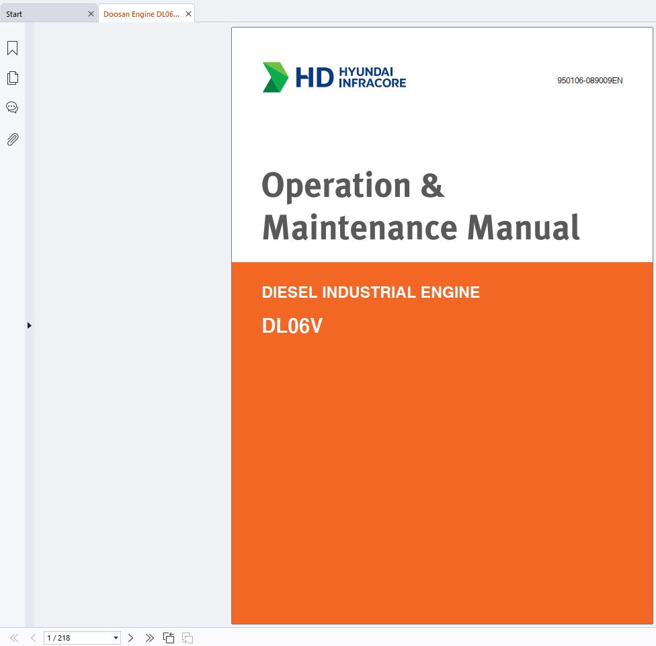Viewport: 656px width, 646px height.
Task: Jump to the last page
Action: (x=149, y=637)
